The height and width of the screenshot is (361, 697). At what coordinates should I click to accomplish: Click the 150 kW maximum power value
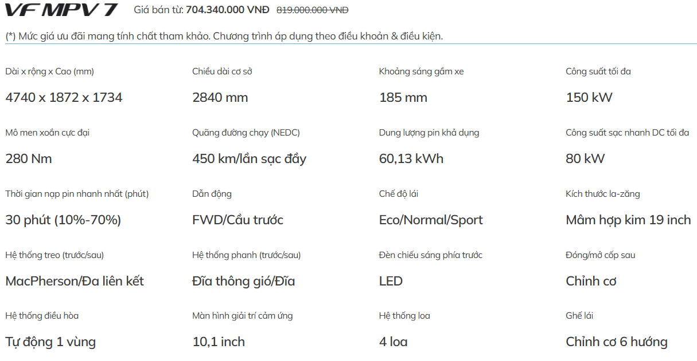589,97
